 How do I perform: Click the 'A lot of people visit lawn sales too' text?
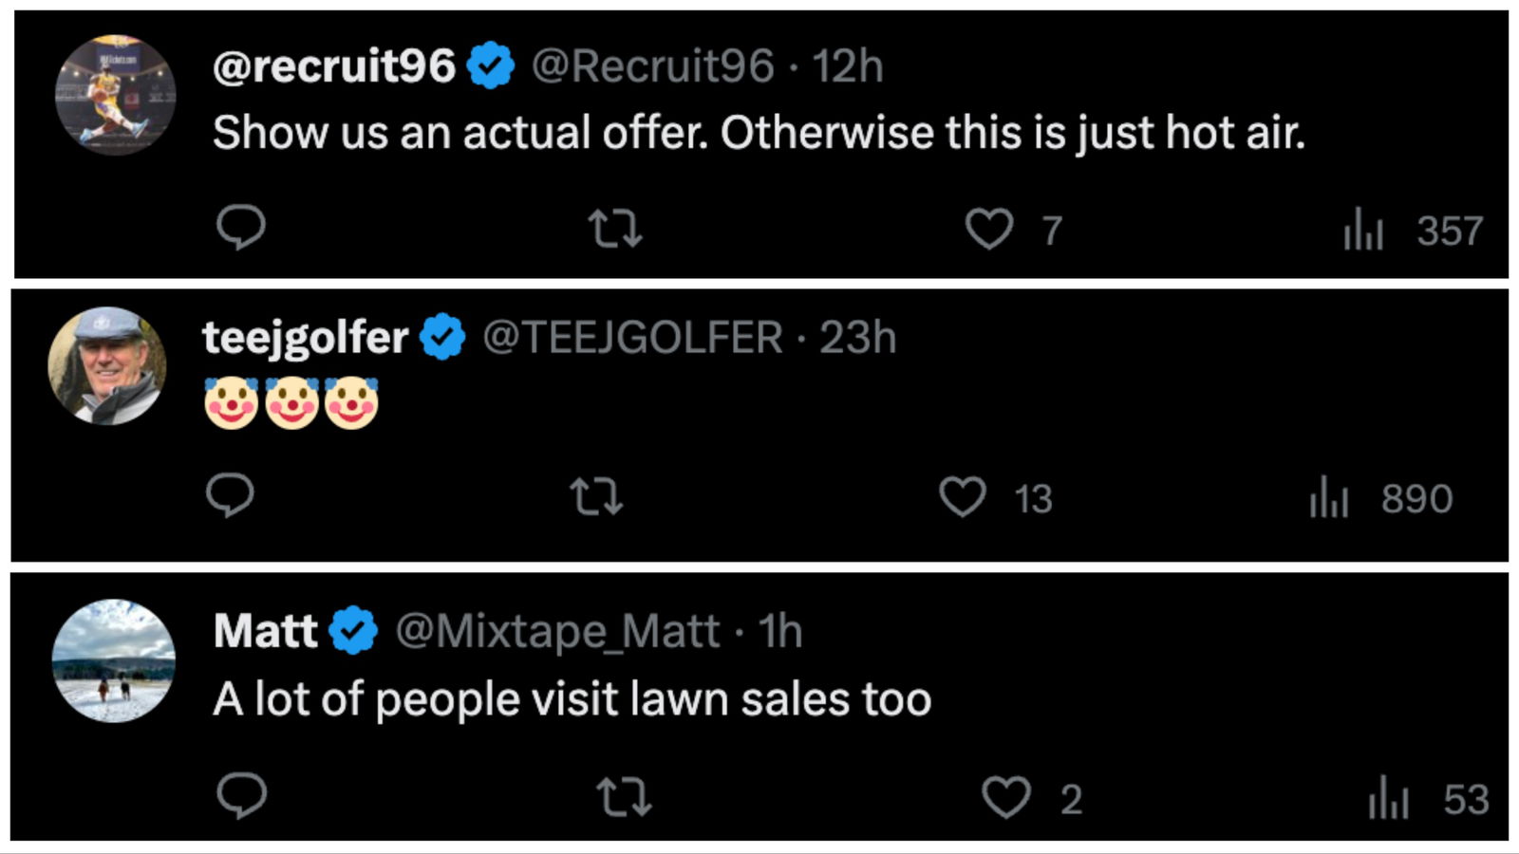572,700
